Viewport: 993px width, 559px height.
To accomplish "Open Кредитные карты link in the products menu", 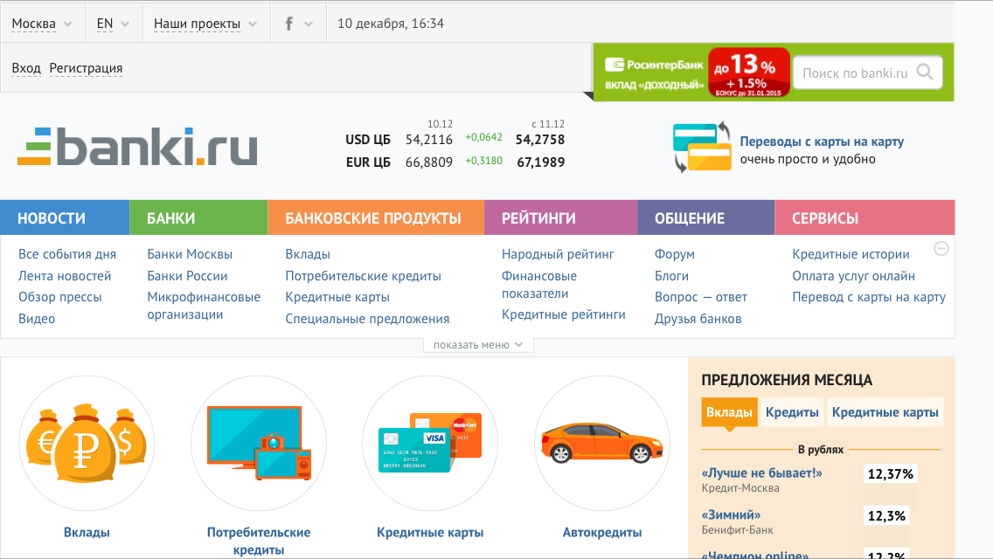I will pos(337,297).
